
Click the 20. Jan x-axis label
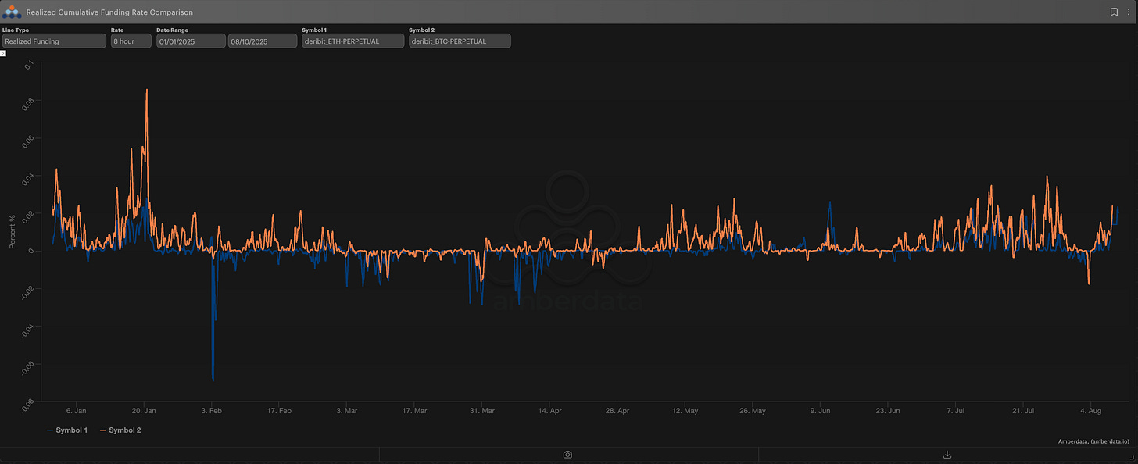click(x=144, y=410)
